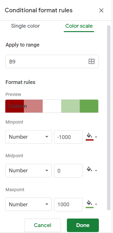Viewport: 113px width, 233px height.
Task: Click the Custom color scale preview bar
Action: (52, 106)
